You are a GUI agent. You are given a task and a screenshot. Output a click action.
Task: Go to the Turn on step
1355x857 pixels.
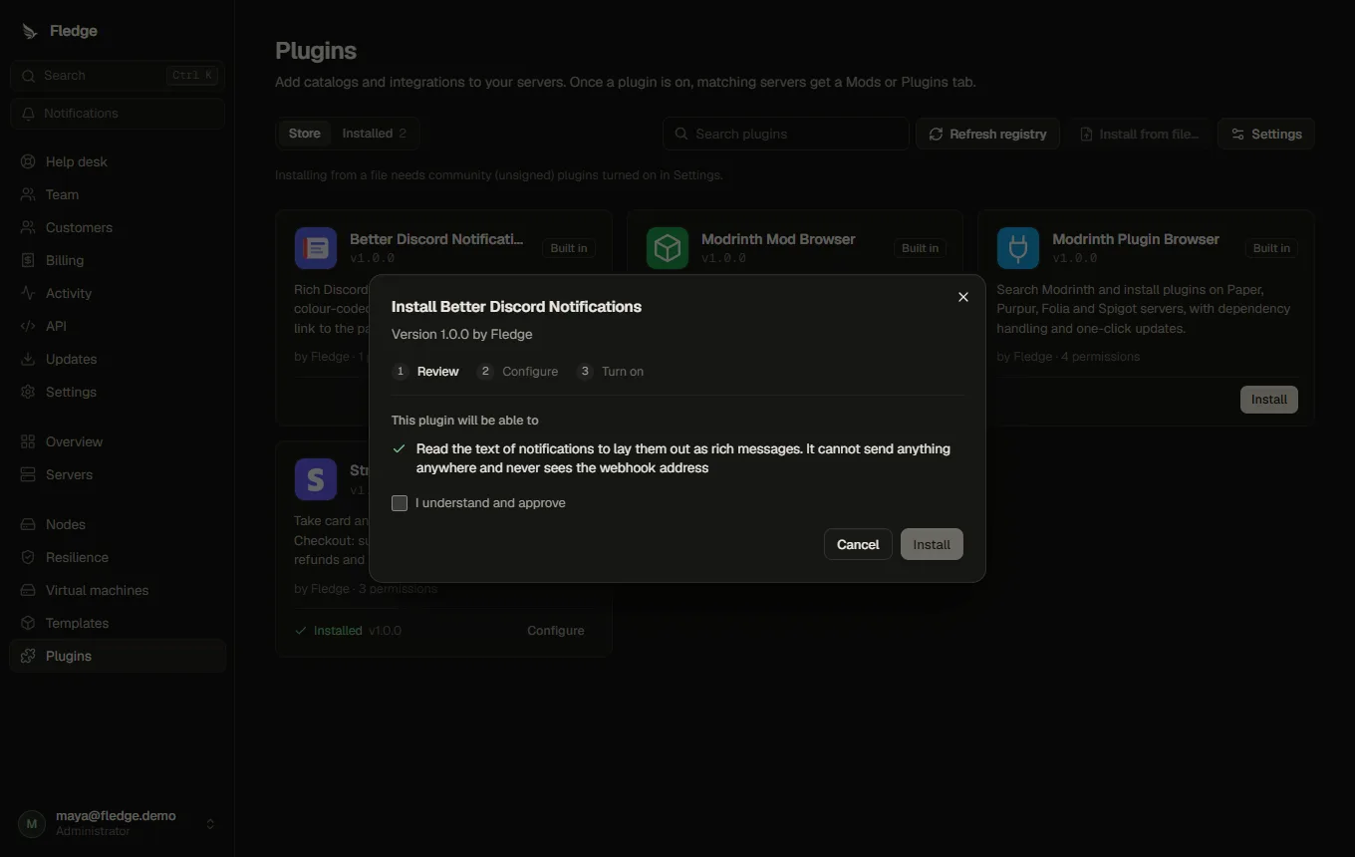(x=611, y=372)
